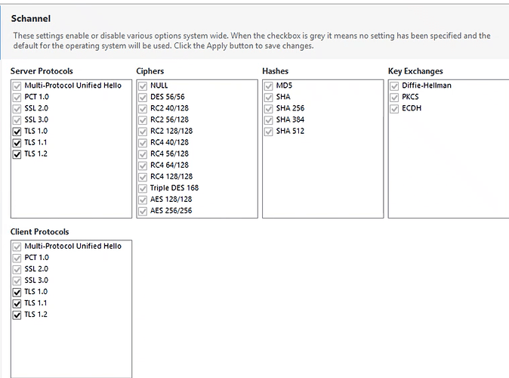The height and width of the screenshot is (378, 509).
Task: Select the Triple DES 168 cipher checkbox
Action: pyautogui.click(x=143, y=188)
